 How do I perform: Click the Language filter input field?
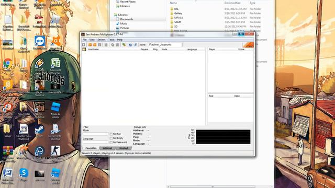click(x=95, y=142)
